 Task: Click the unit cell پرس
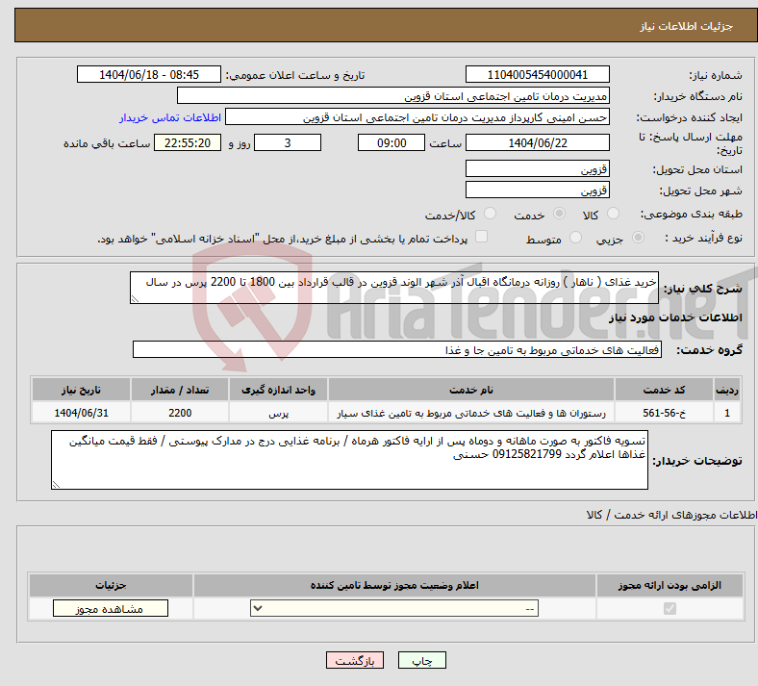[278, 413]
